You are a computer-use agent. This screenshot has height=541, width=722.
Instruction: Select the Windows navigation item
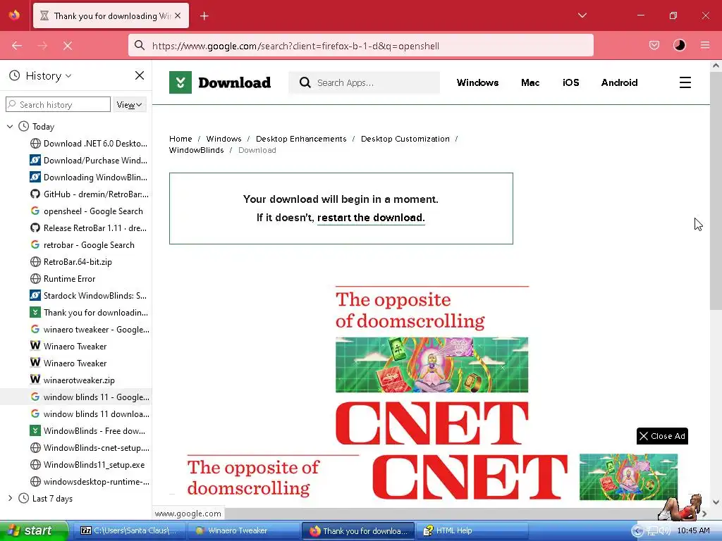pyautogui.click(x=477, y=83)
